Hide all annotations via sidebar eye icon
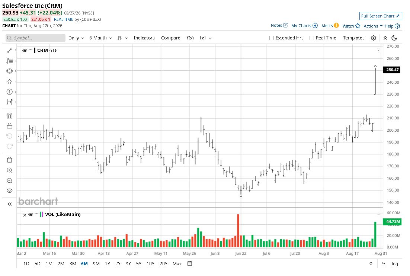 click(9, 191)
